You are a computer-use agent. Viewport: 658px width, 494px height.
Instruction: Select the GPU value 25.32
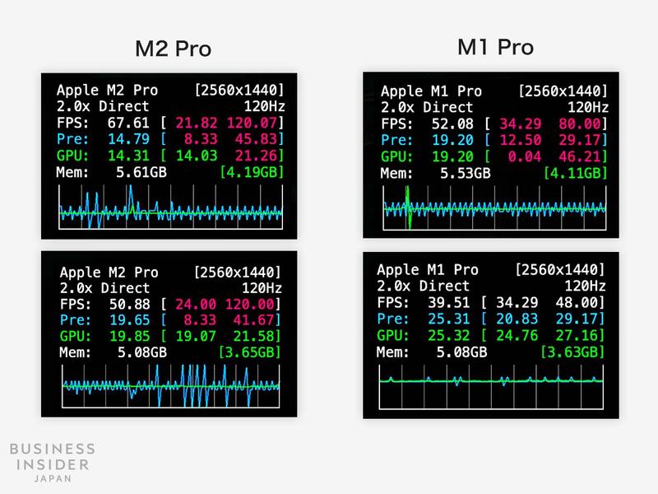tap(448, 335)
